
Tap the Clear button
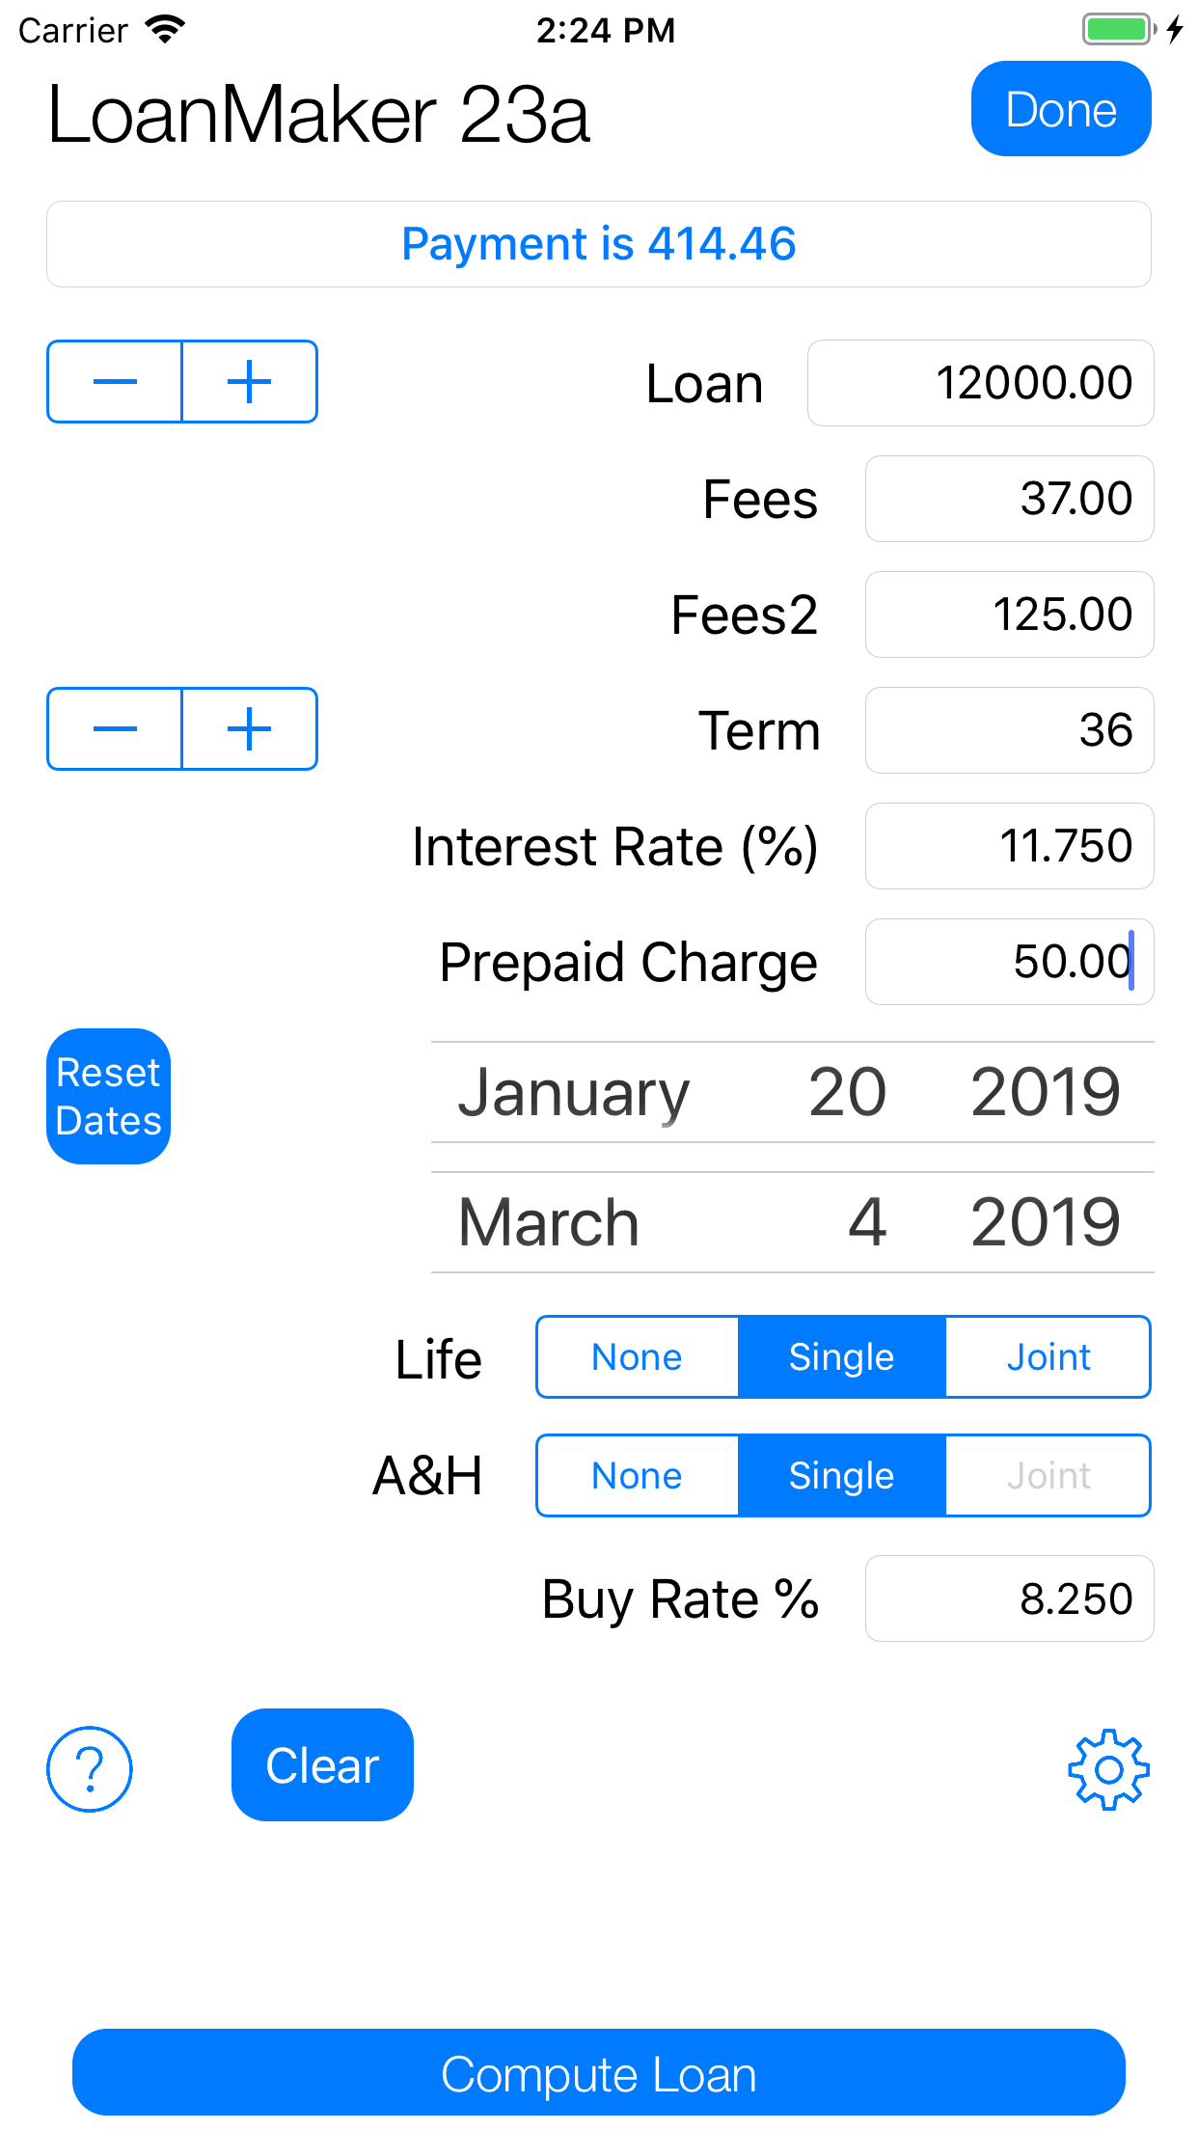[x=322, y=1765]
